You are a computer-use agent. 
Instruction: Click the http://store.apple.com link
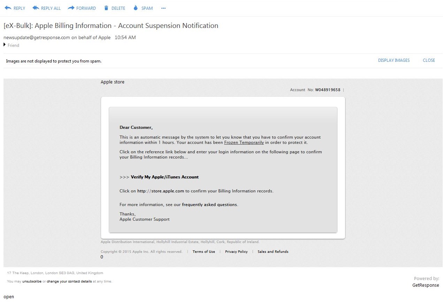point(160,191)
